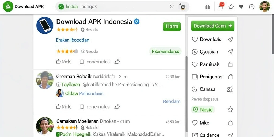The width and height of the screenshot is (274, 137).
Task: Click the robot icon in search bar
Action: click(182, 7)
